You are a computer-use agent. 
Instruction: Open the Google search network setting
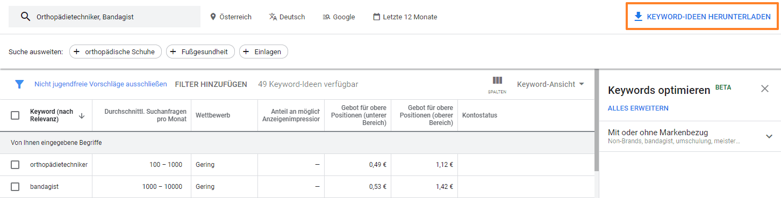(339, 17)
